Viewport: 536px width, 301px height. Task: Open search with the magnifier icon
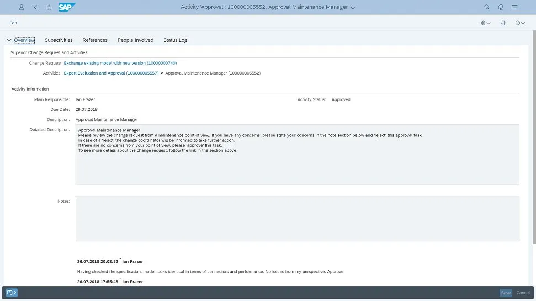pos(487,7)
